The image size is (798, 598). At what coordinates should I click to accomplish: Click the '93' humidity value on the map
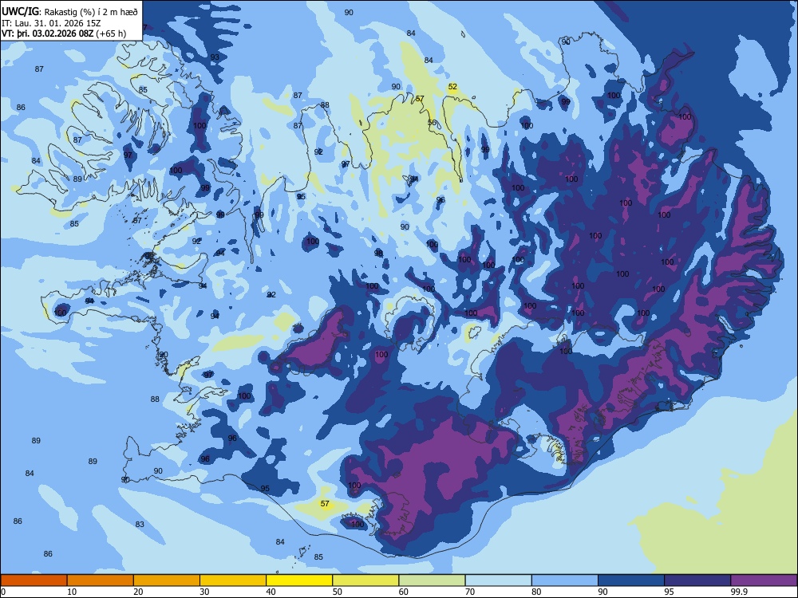click(215, 57)
